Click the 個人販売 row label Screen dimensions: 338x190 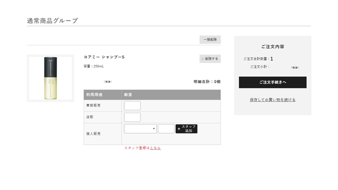(93, 134)
